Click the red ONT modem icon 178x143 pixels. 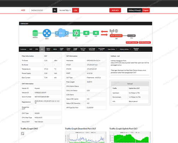pyautogui.click(x=116, y=35)
